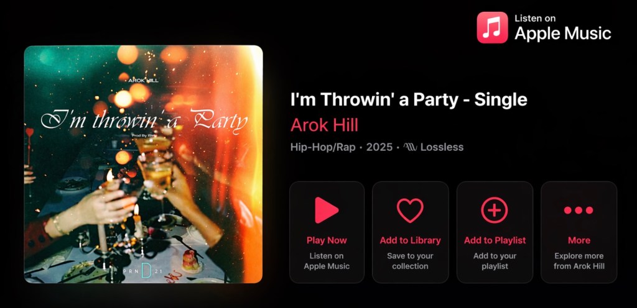Click 'Explore more from Arok Hill' text

[579, 261]
